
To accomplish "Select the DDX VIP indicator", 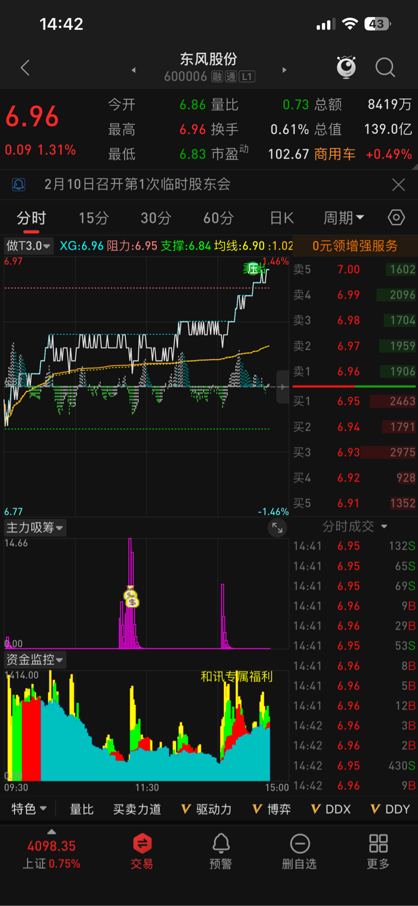I will pyautogui.click(x=330, y=810).
